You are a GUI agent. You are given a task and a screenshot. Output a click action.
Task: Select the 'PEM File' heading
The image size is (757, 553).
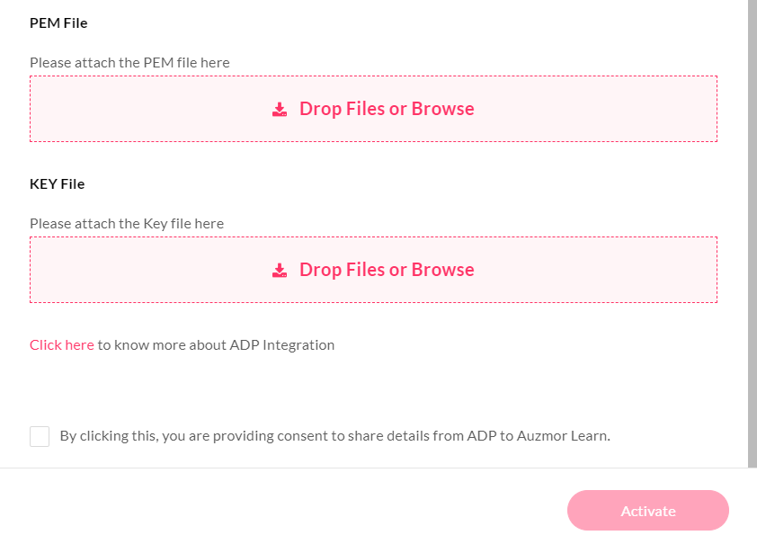coord(58,23)
